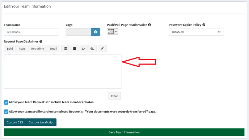
Task: Apply Italic formatting
Action: point(22,48)
